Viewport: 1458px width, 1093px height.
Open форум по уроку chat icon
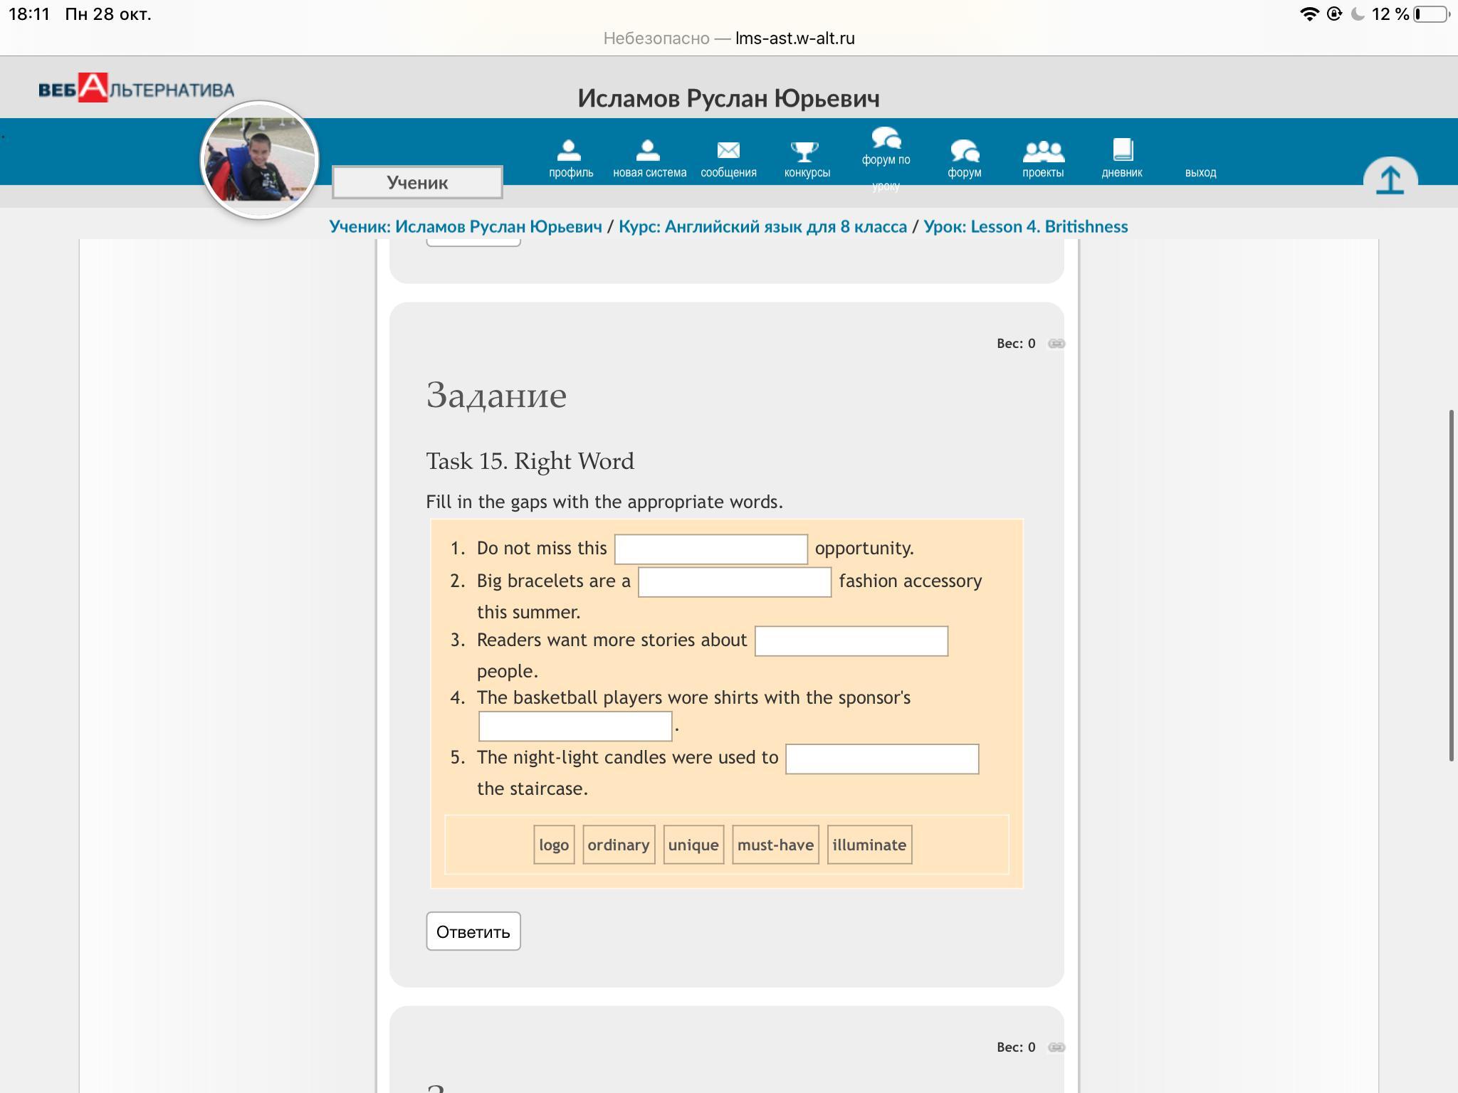pos(886,138)
